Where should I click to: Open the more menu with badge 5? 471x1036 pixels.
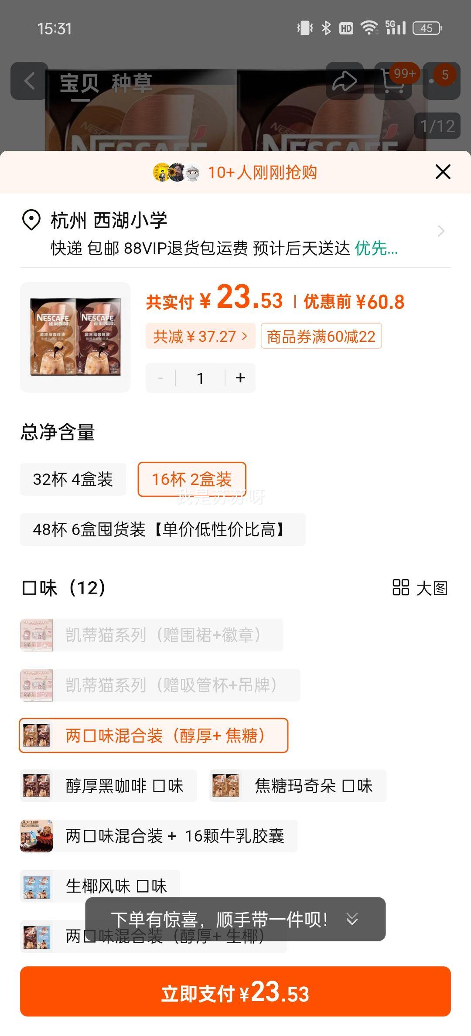coord(441,81)
